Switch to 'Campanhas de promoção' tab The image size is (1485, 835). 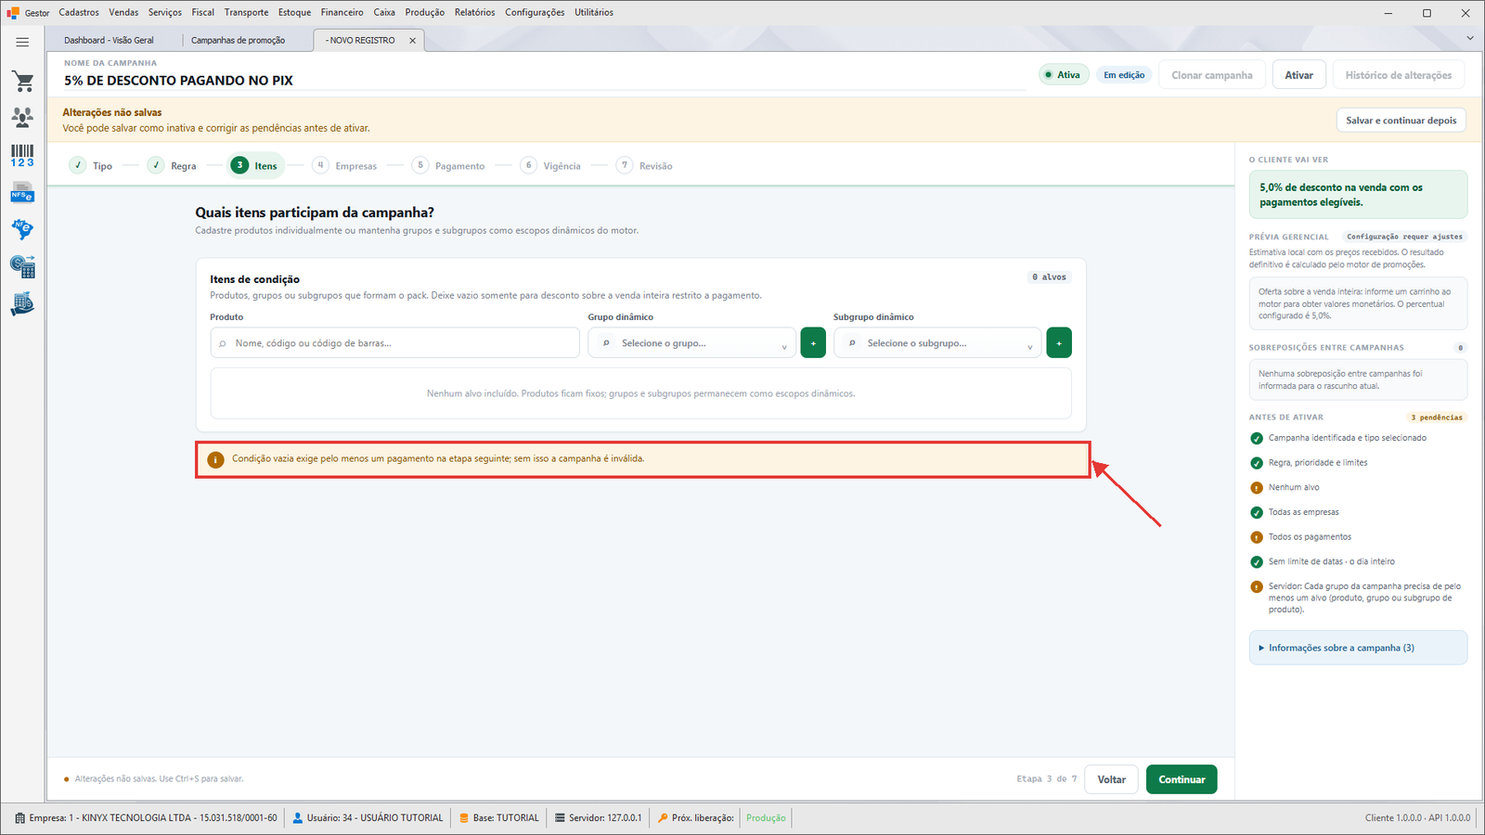click(238, 41)
